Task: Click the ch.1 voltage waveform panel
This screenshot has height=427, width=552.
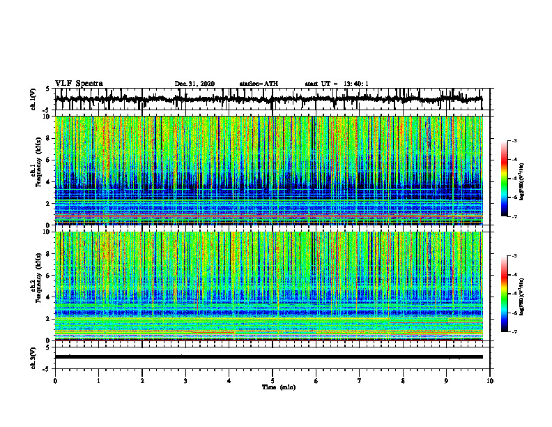Action: pos(273,99)
